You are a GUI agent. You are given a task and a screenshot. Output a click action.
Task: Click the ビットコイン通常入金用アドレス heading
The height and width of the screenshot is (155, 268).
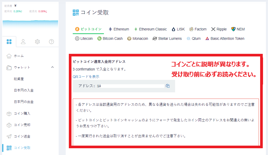coord(99,62)
